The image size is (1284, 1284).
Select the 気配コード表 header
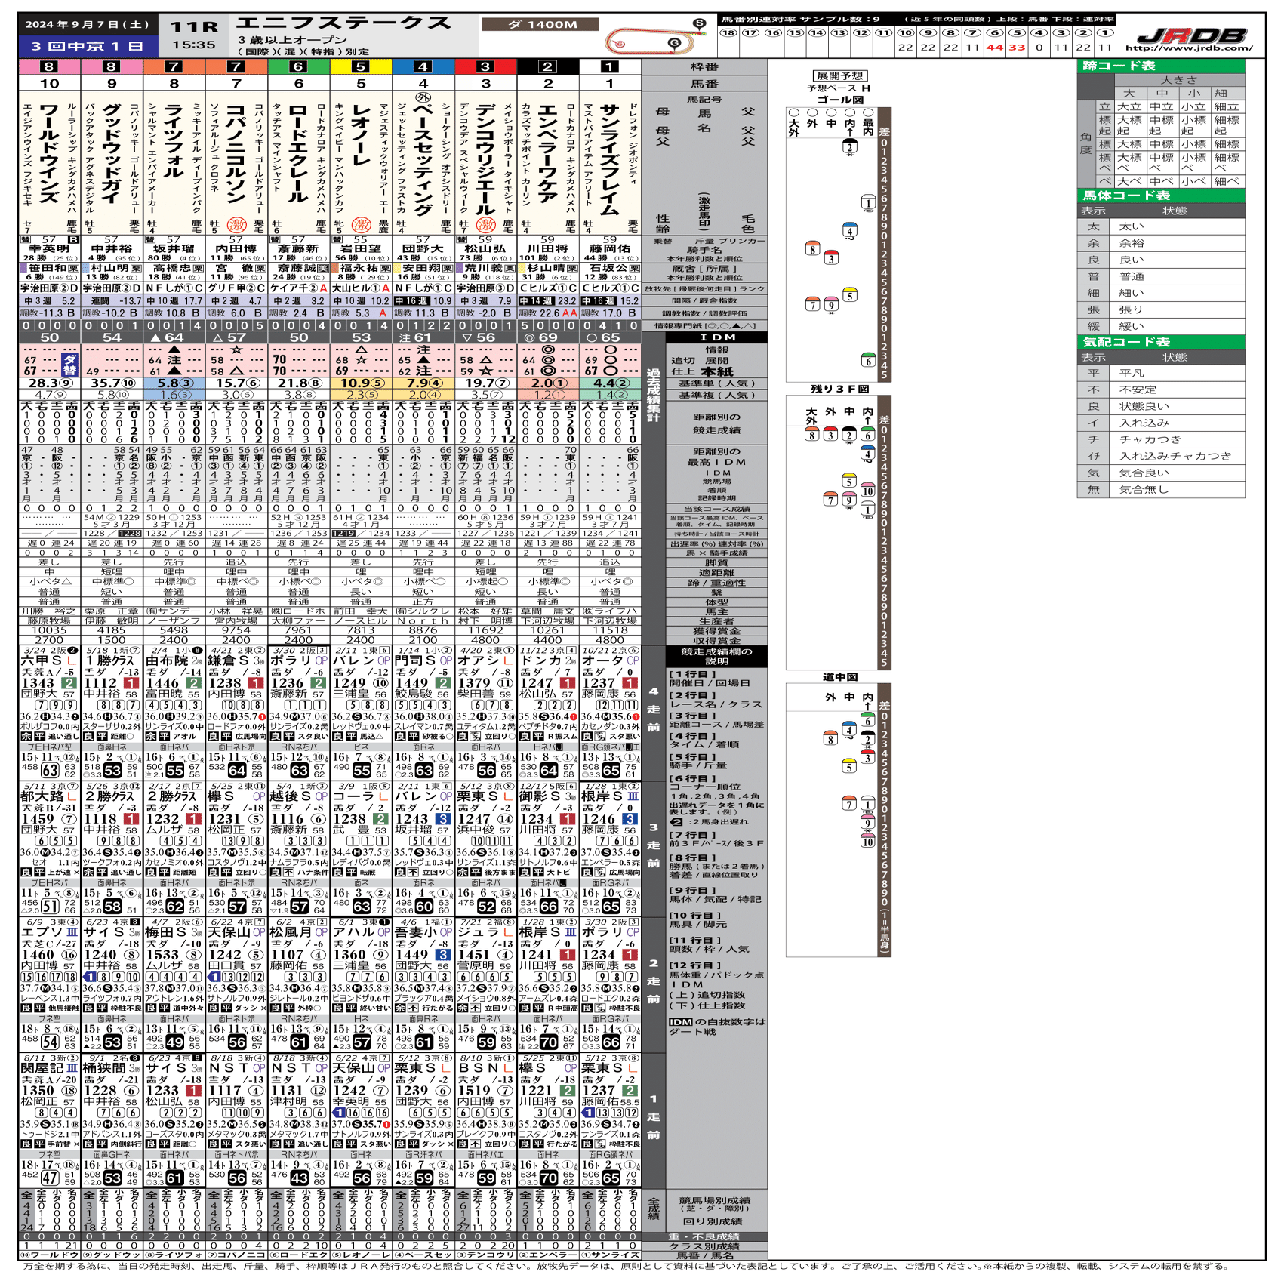(x=1160, y=342)
